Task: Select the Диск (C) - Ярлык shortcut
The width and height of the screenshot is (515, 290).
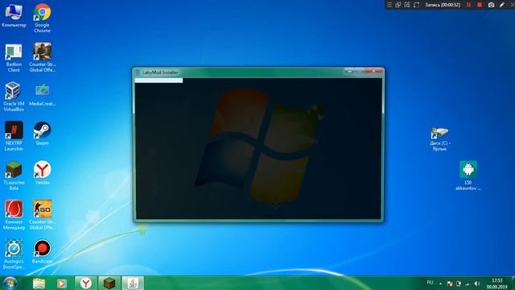Action: [x=439, y=139]
